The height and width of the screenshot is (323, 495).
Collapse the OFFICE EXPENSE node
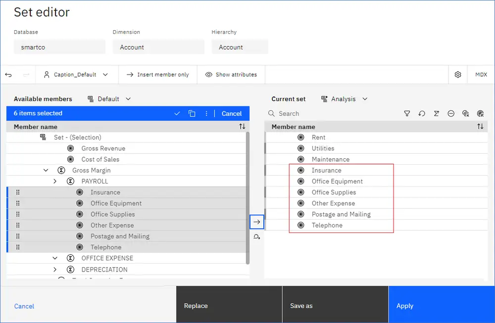pos(55,258)
